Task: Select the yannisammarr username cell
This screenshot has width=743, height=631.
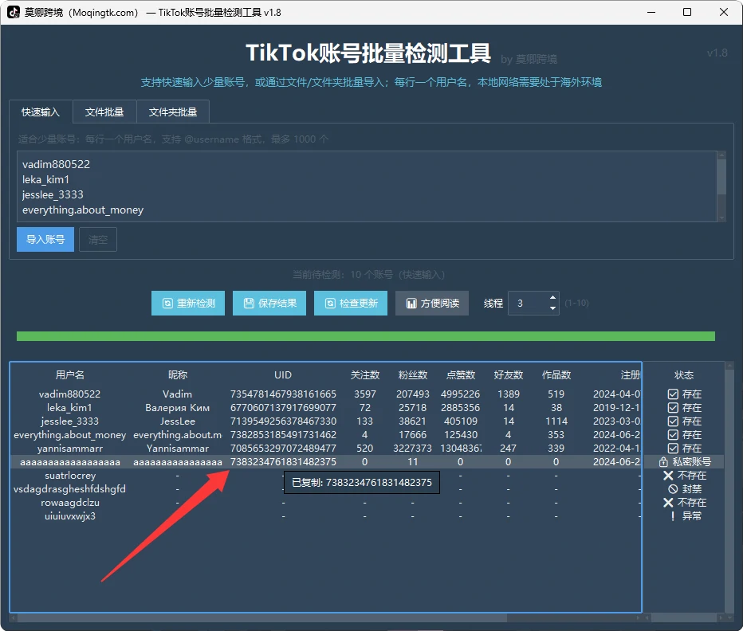Action: coord(70,448)
